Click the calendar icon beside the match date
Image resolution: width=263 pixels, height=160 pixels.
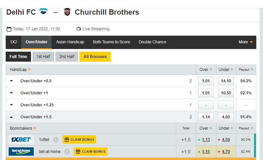pos(9,29)
